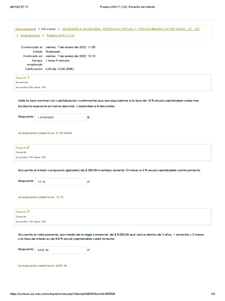This screenshot has height=301, width=225.
Task: Select the Pregunta 3 info box
Action: [x=112, y=216]
